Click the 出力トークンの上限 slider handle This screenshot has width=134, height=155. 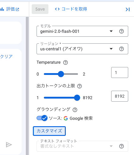(77, 98)
